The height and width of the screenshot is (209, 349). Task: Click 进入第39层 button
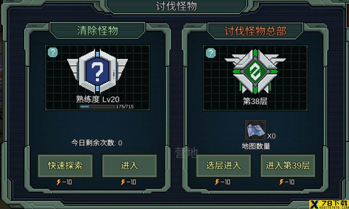coord(288,166)
